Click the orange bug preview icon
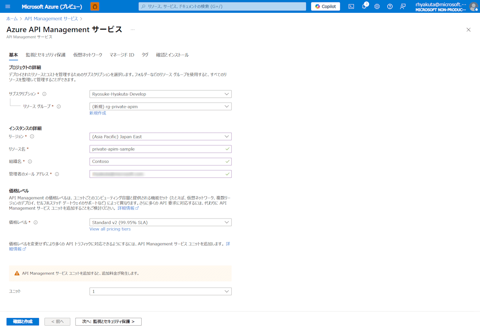This screenshot has width=480, height=332. click(95, 6)
